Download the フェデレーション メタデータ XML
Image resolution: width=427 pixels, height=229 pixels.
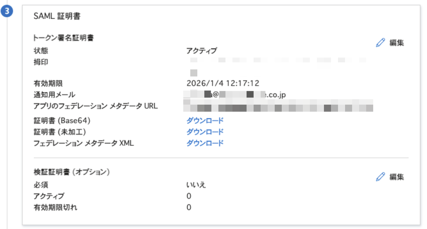point(205,143)
